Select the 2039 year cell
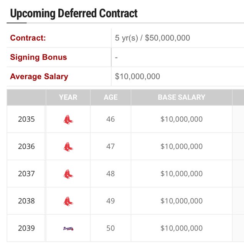The image size is (244, 245). click(x=26, y=229)
